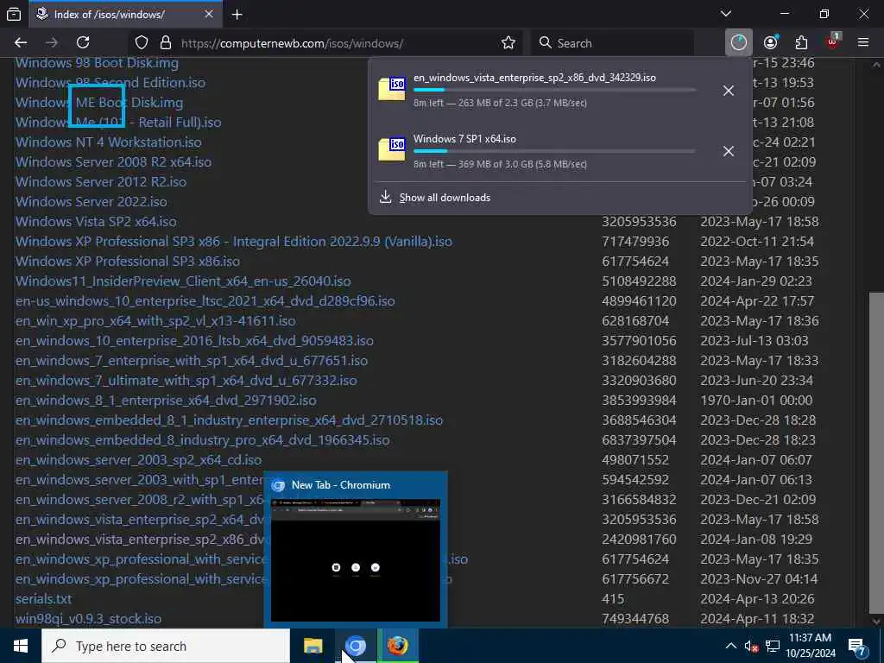884x663 pixels.
Task: Reload the current page
Action: [83, 43]
